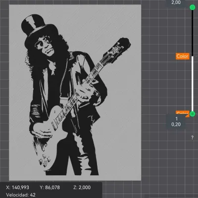The width and height of the screenshot is (198, 198).
Task: Click the X: 140,993 coordinate readout
Action: (17, 188)
